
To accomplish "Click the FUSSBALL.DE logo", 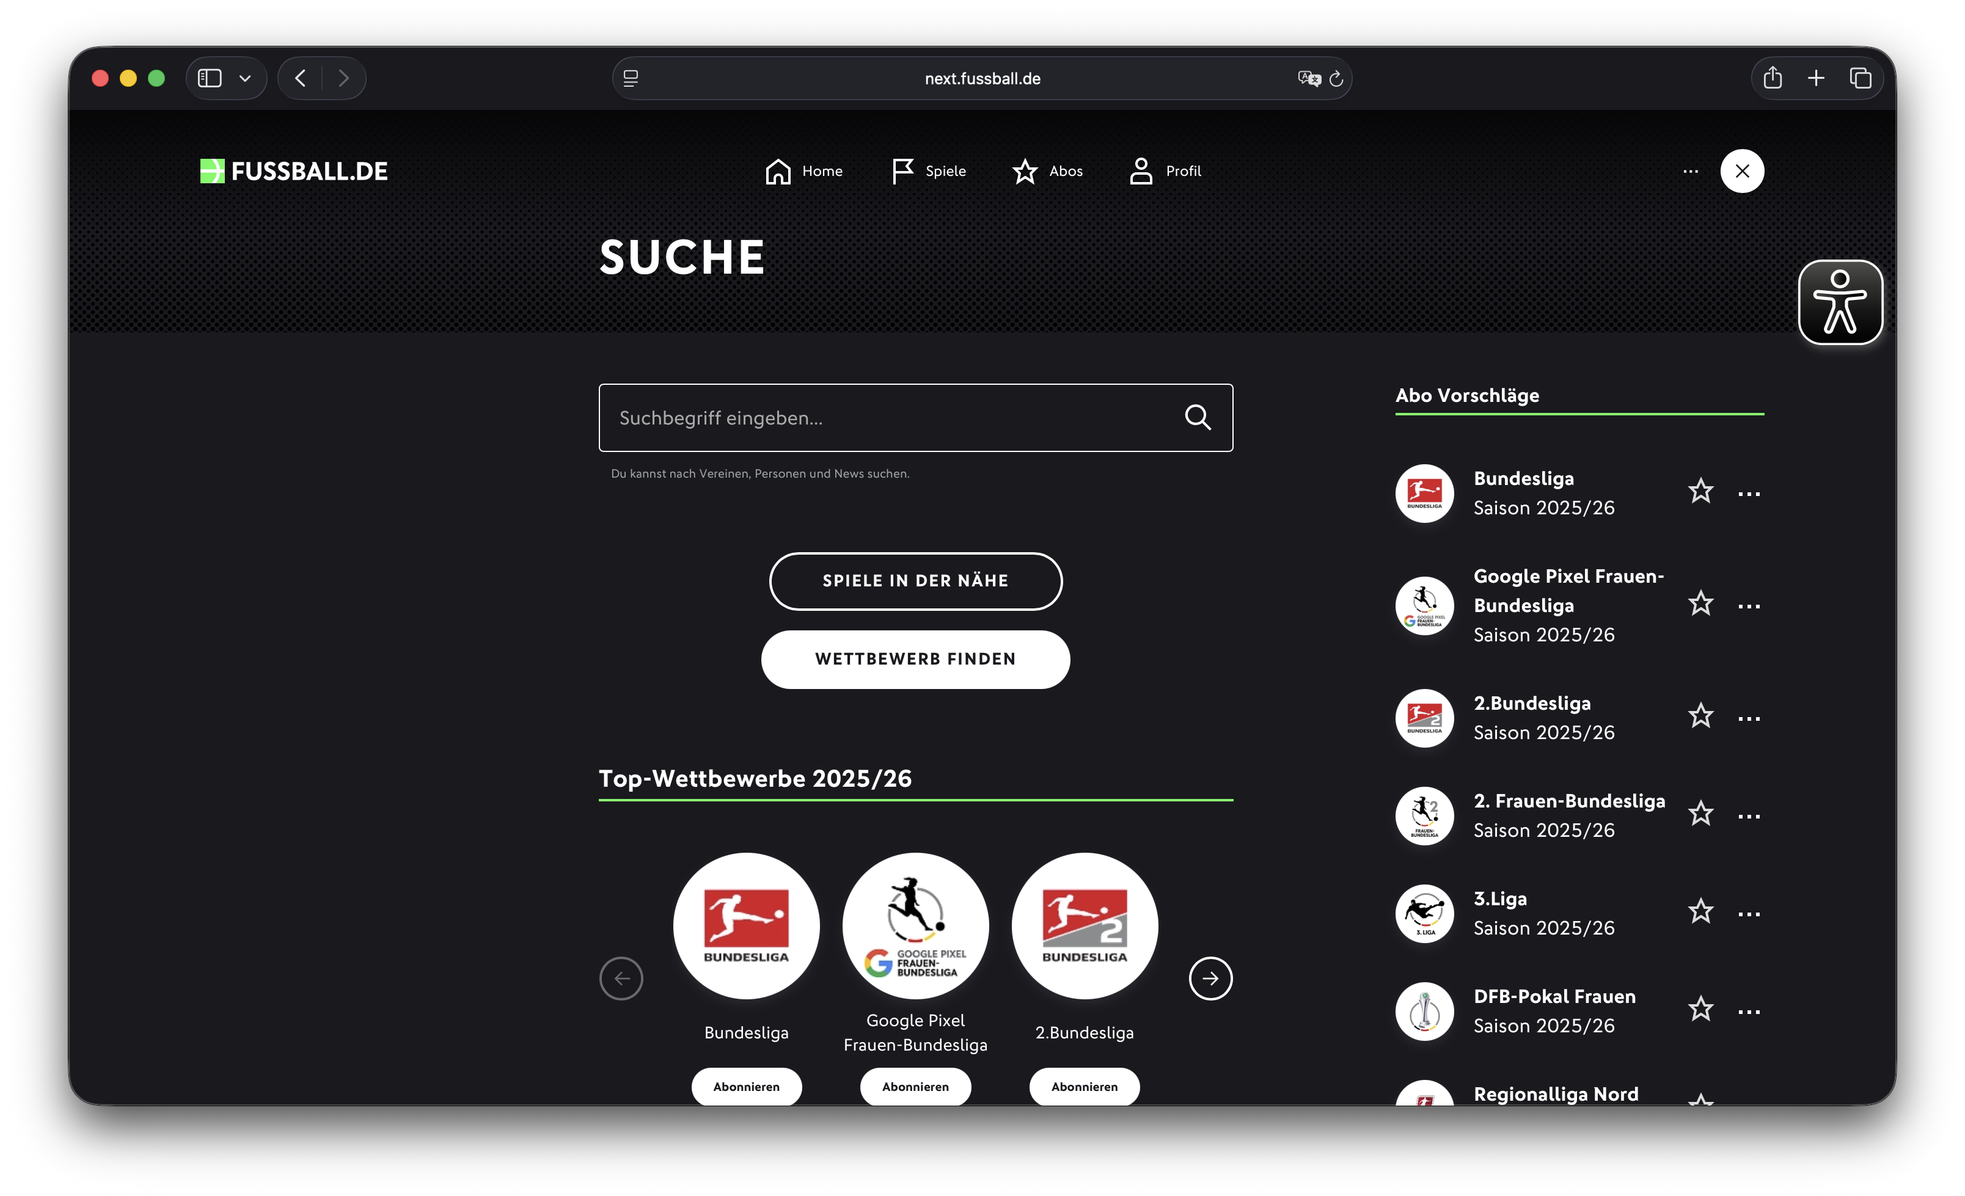I will click(293, 170).
